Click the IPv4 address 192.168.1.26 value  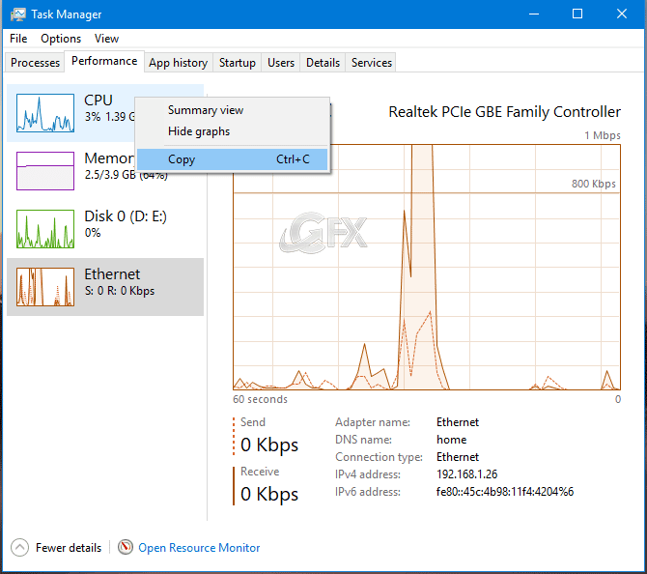tap(466, 474)
